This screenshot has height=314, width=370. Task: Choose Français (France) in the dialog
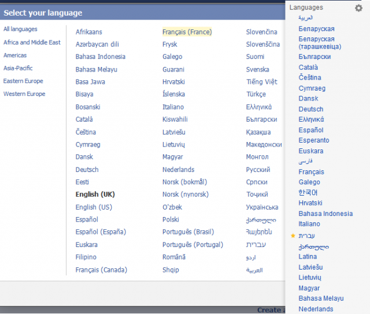click(x=187, y=32)
